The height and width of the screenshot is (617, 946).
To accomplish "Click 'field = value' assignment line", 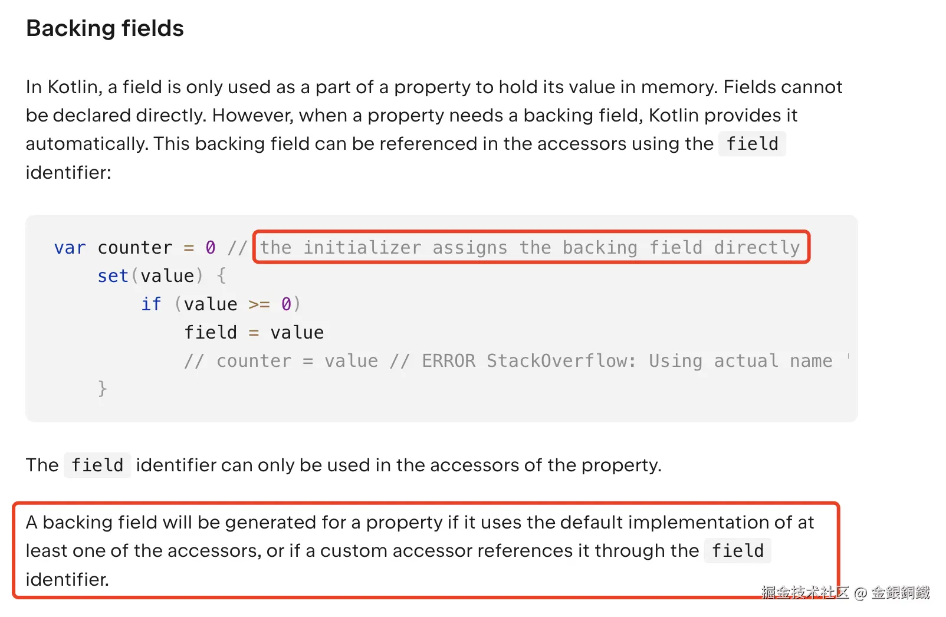I will [254, 332].
